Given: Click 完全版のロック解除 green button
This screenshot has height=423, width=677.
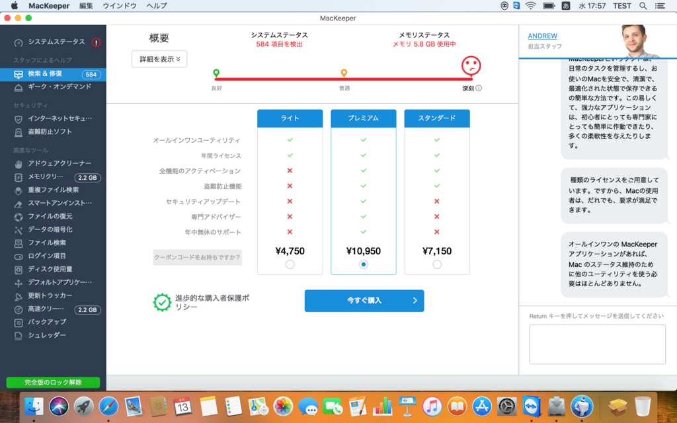Looking at the screenshot, I should (53, 383).
